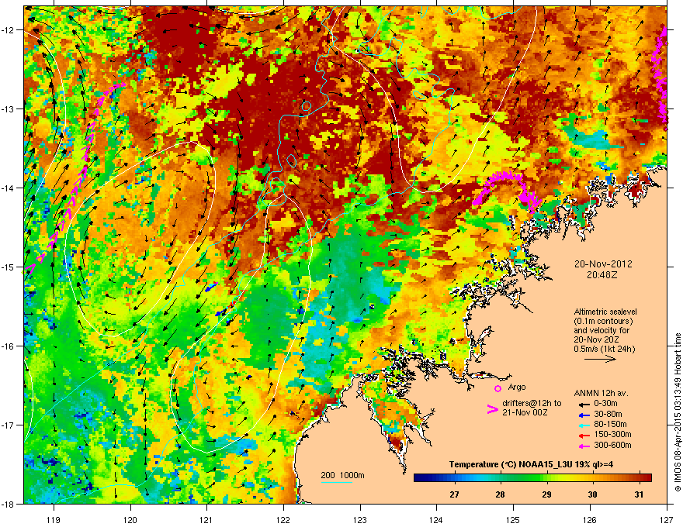Select the magenta arrow beside 300-600m
The width and height of the screenshot is (683, 527).
[x=584, y=446]
